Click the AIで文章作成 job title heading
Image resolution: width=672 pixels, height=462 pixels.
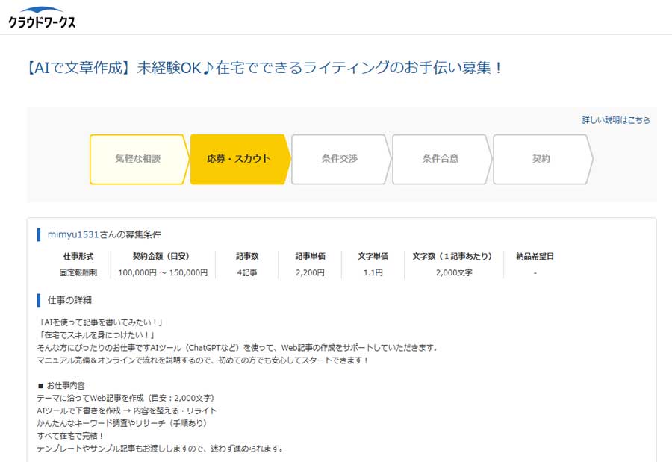coord(264,68)
